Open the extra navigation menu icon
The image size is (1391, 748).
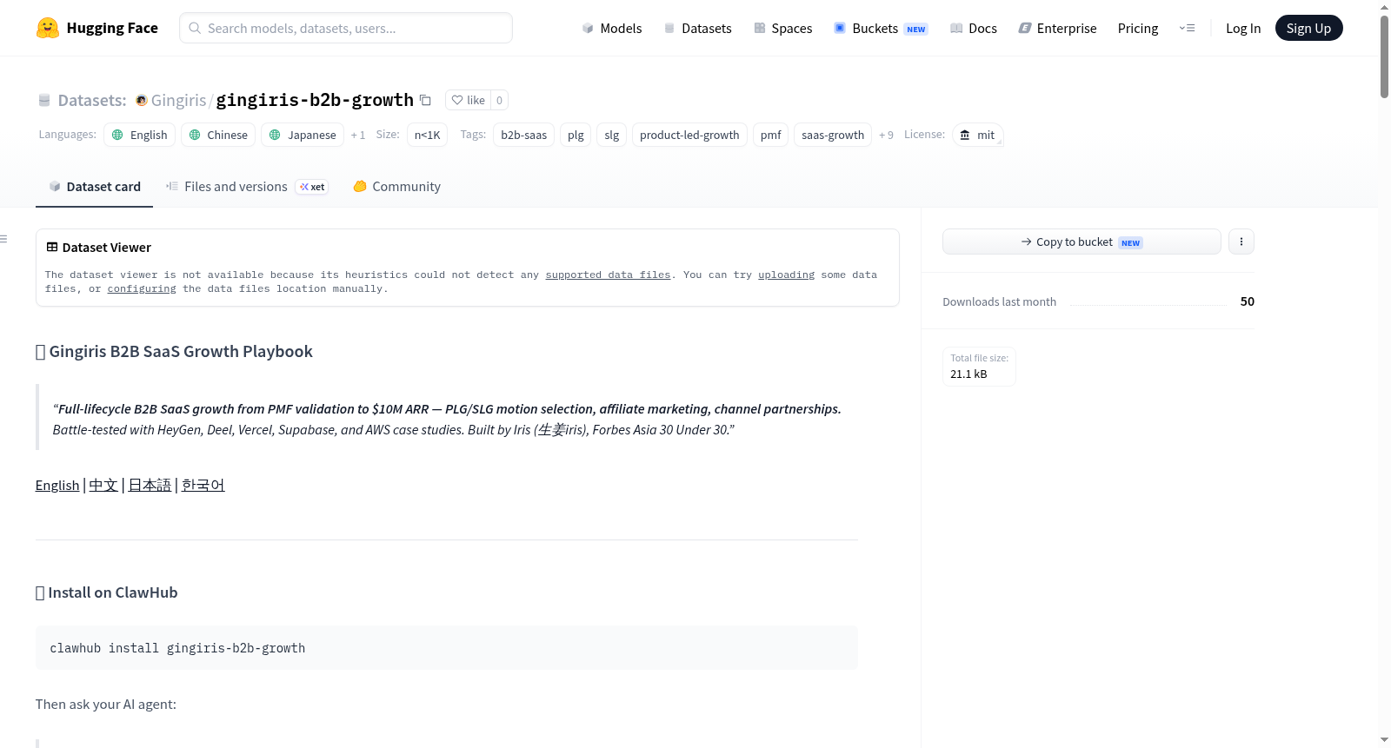1187,28
